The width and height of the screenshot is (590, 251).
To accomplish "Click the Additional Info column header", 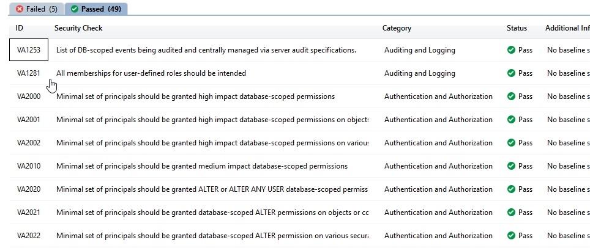I will [x=567, y=28].
